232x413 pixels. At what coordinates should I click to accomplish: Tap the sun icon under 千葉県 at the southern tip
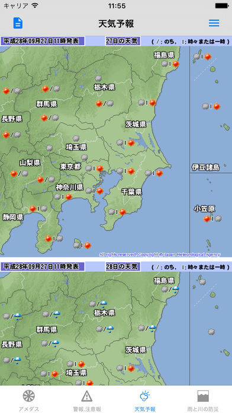[123, 212]
